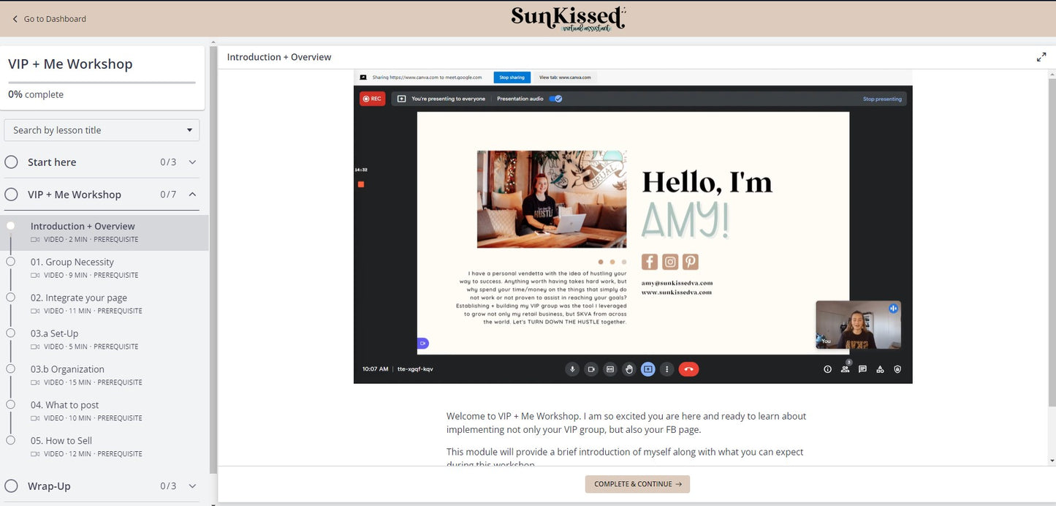This screenshot has height=506, width=1056.
Task: Mark the Start here section circle
Action: pos(12,162)
